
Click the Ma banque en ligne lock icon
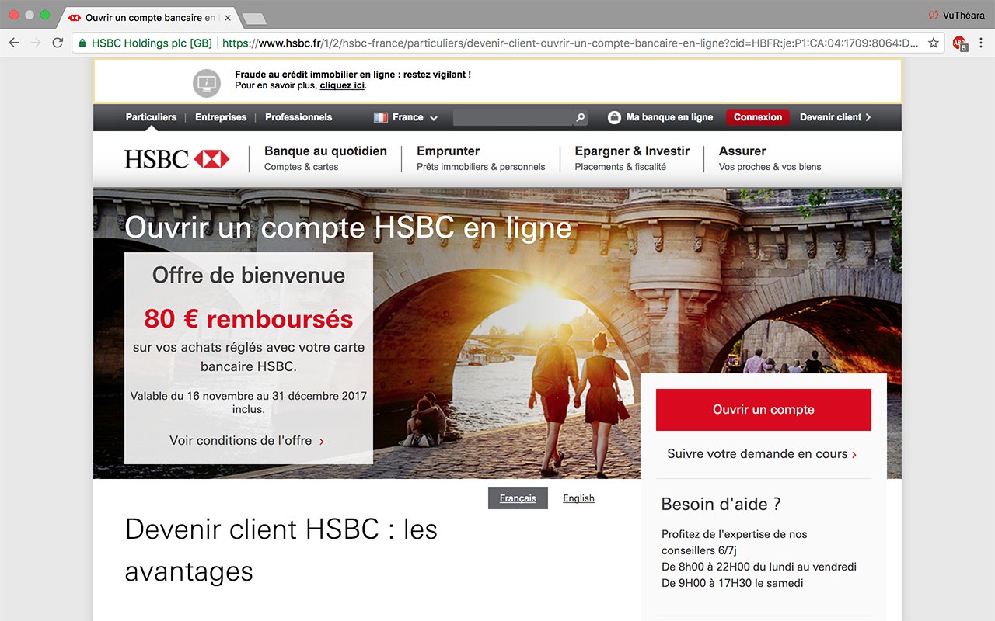[x=614, y=117]
